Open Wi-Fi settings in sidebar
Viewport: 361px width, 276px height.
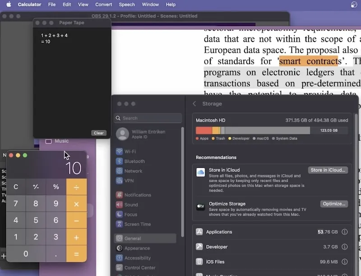145,152
